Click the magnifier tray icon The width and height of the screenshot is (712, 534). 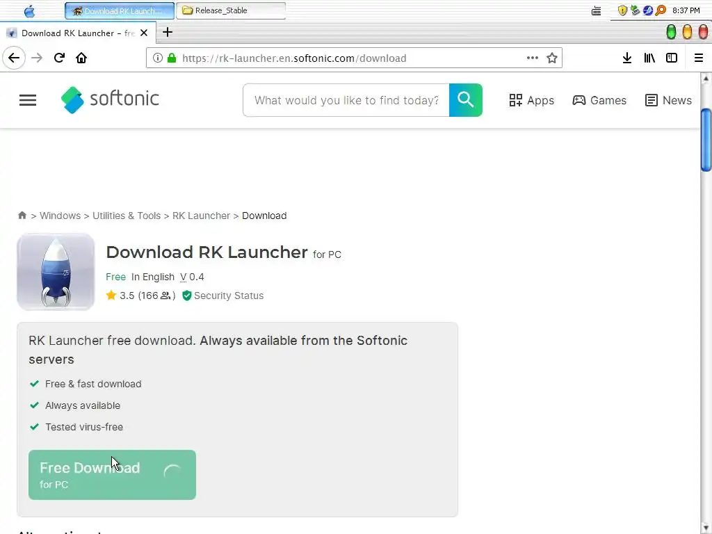661,10
